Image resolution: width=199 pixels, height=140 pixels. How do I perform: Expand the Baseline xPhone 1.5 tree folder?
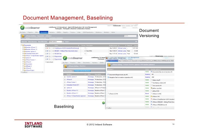click(23, 49)
